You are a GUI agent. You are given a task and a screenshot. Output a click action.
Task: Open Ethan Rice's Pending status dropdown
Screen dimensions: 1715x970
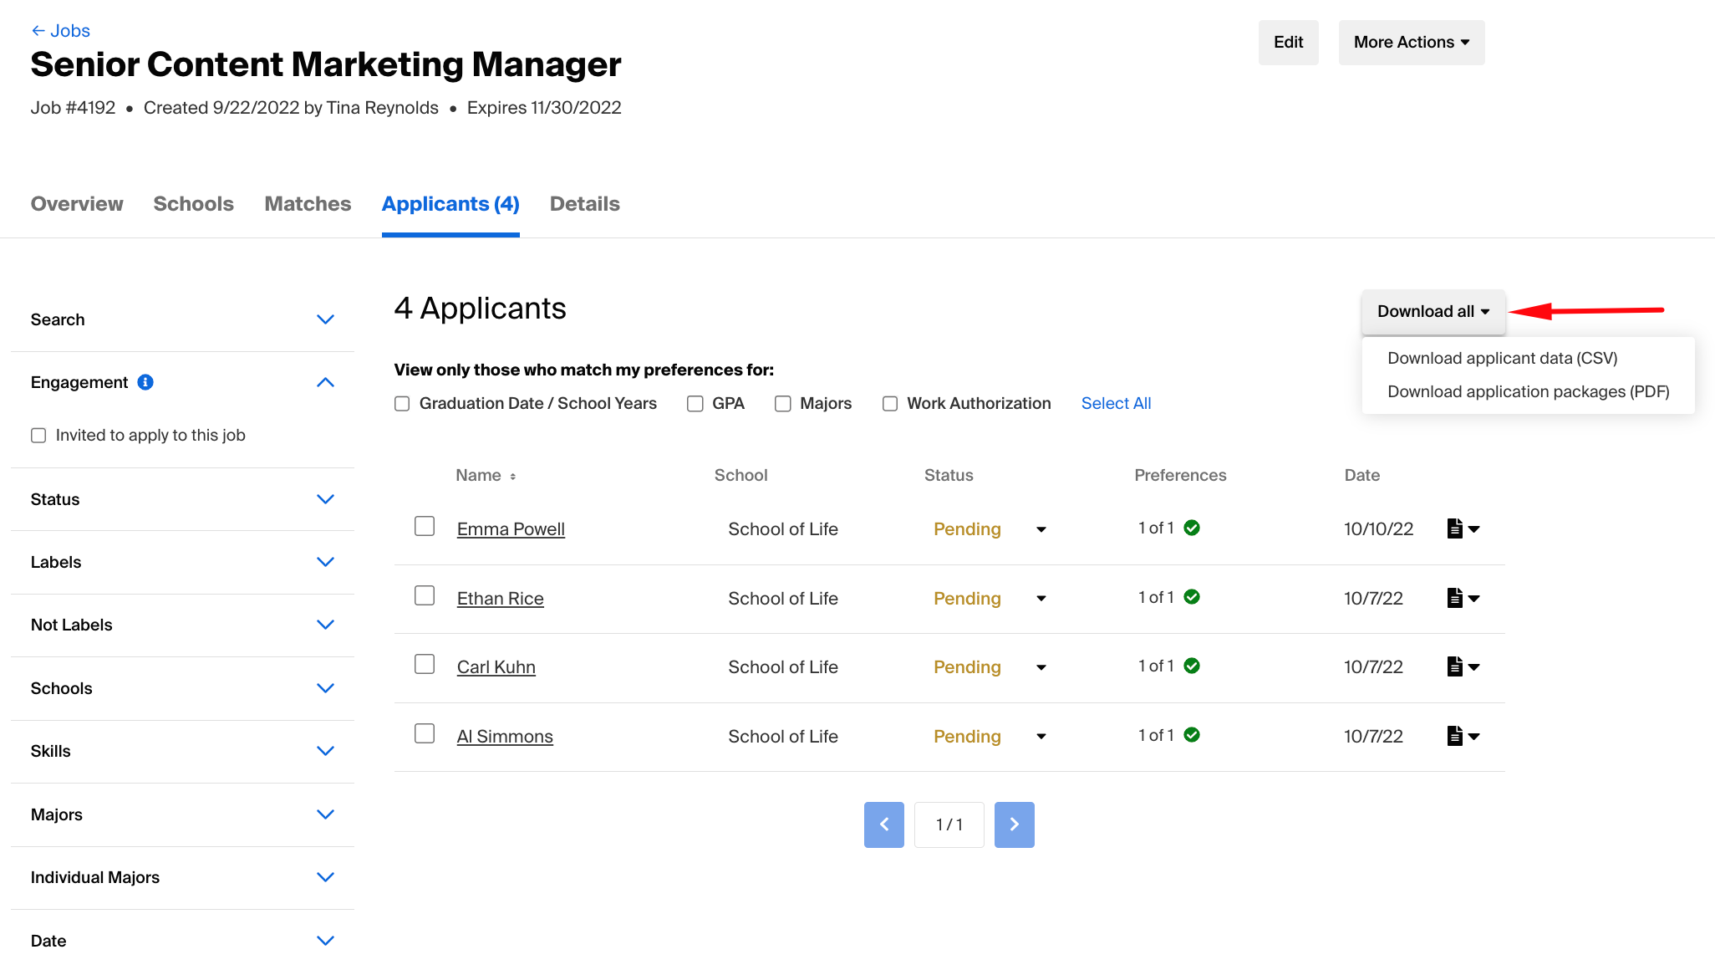[x=1041, y=599]
